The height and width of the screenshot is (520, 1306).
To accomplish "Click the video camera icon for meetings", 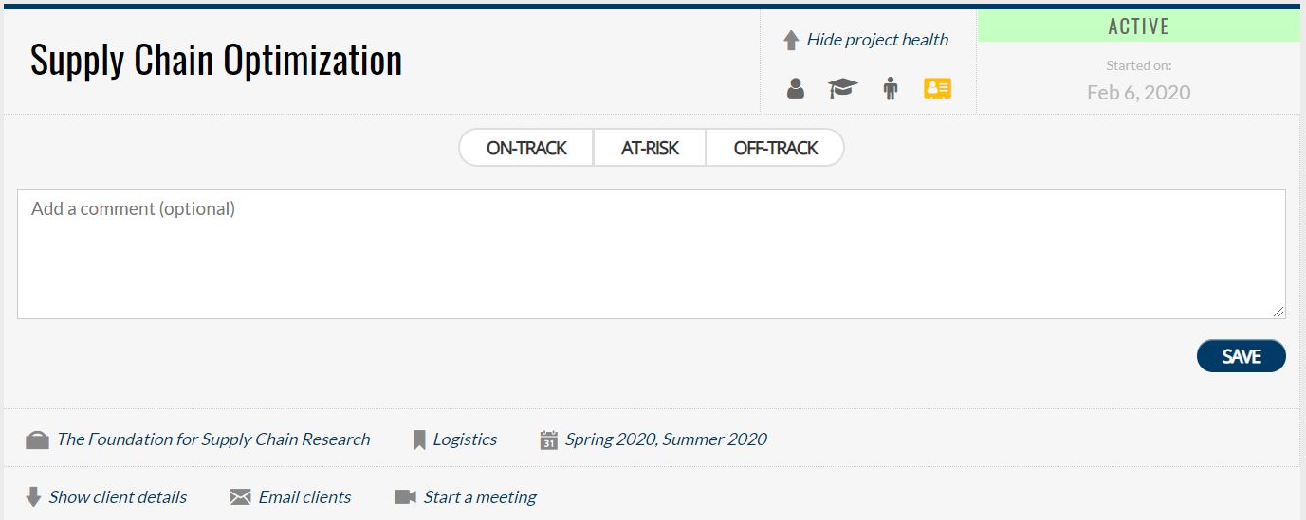I will [x=405, y=497].
